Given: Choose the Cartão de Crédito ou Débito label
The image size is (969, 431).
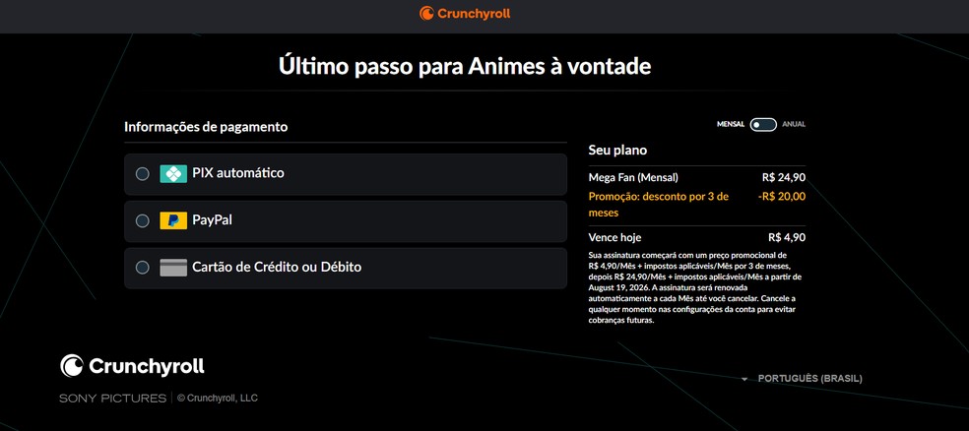Looking at the screenshot, I should (277, 268).
